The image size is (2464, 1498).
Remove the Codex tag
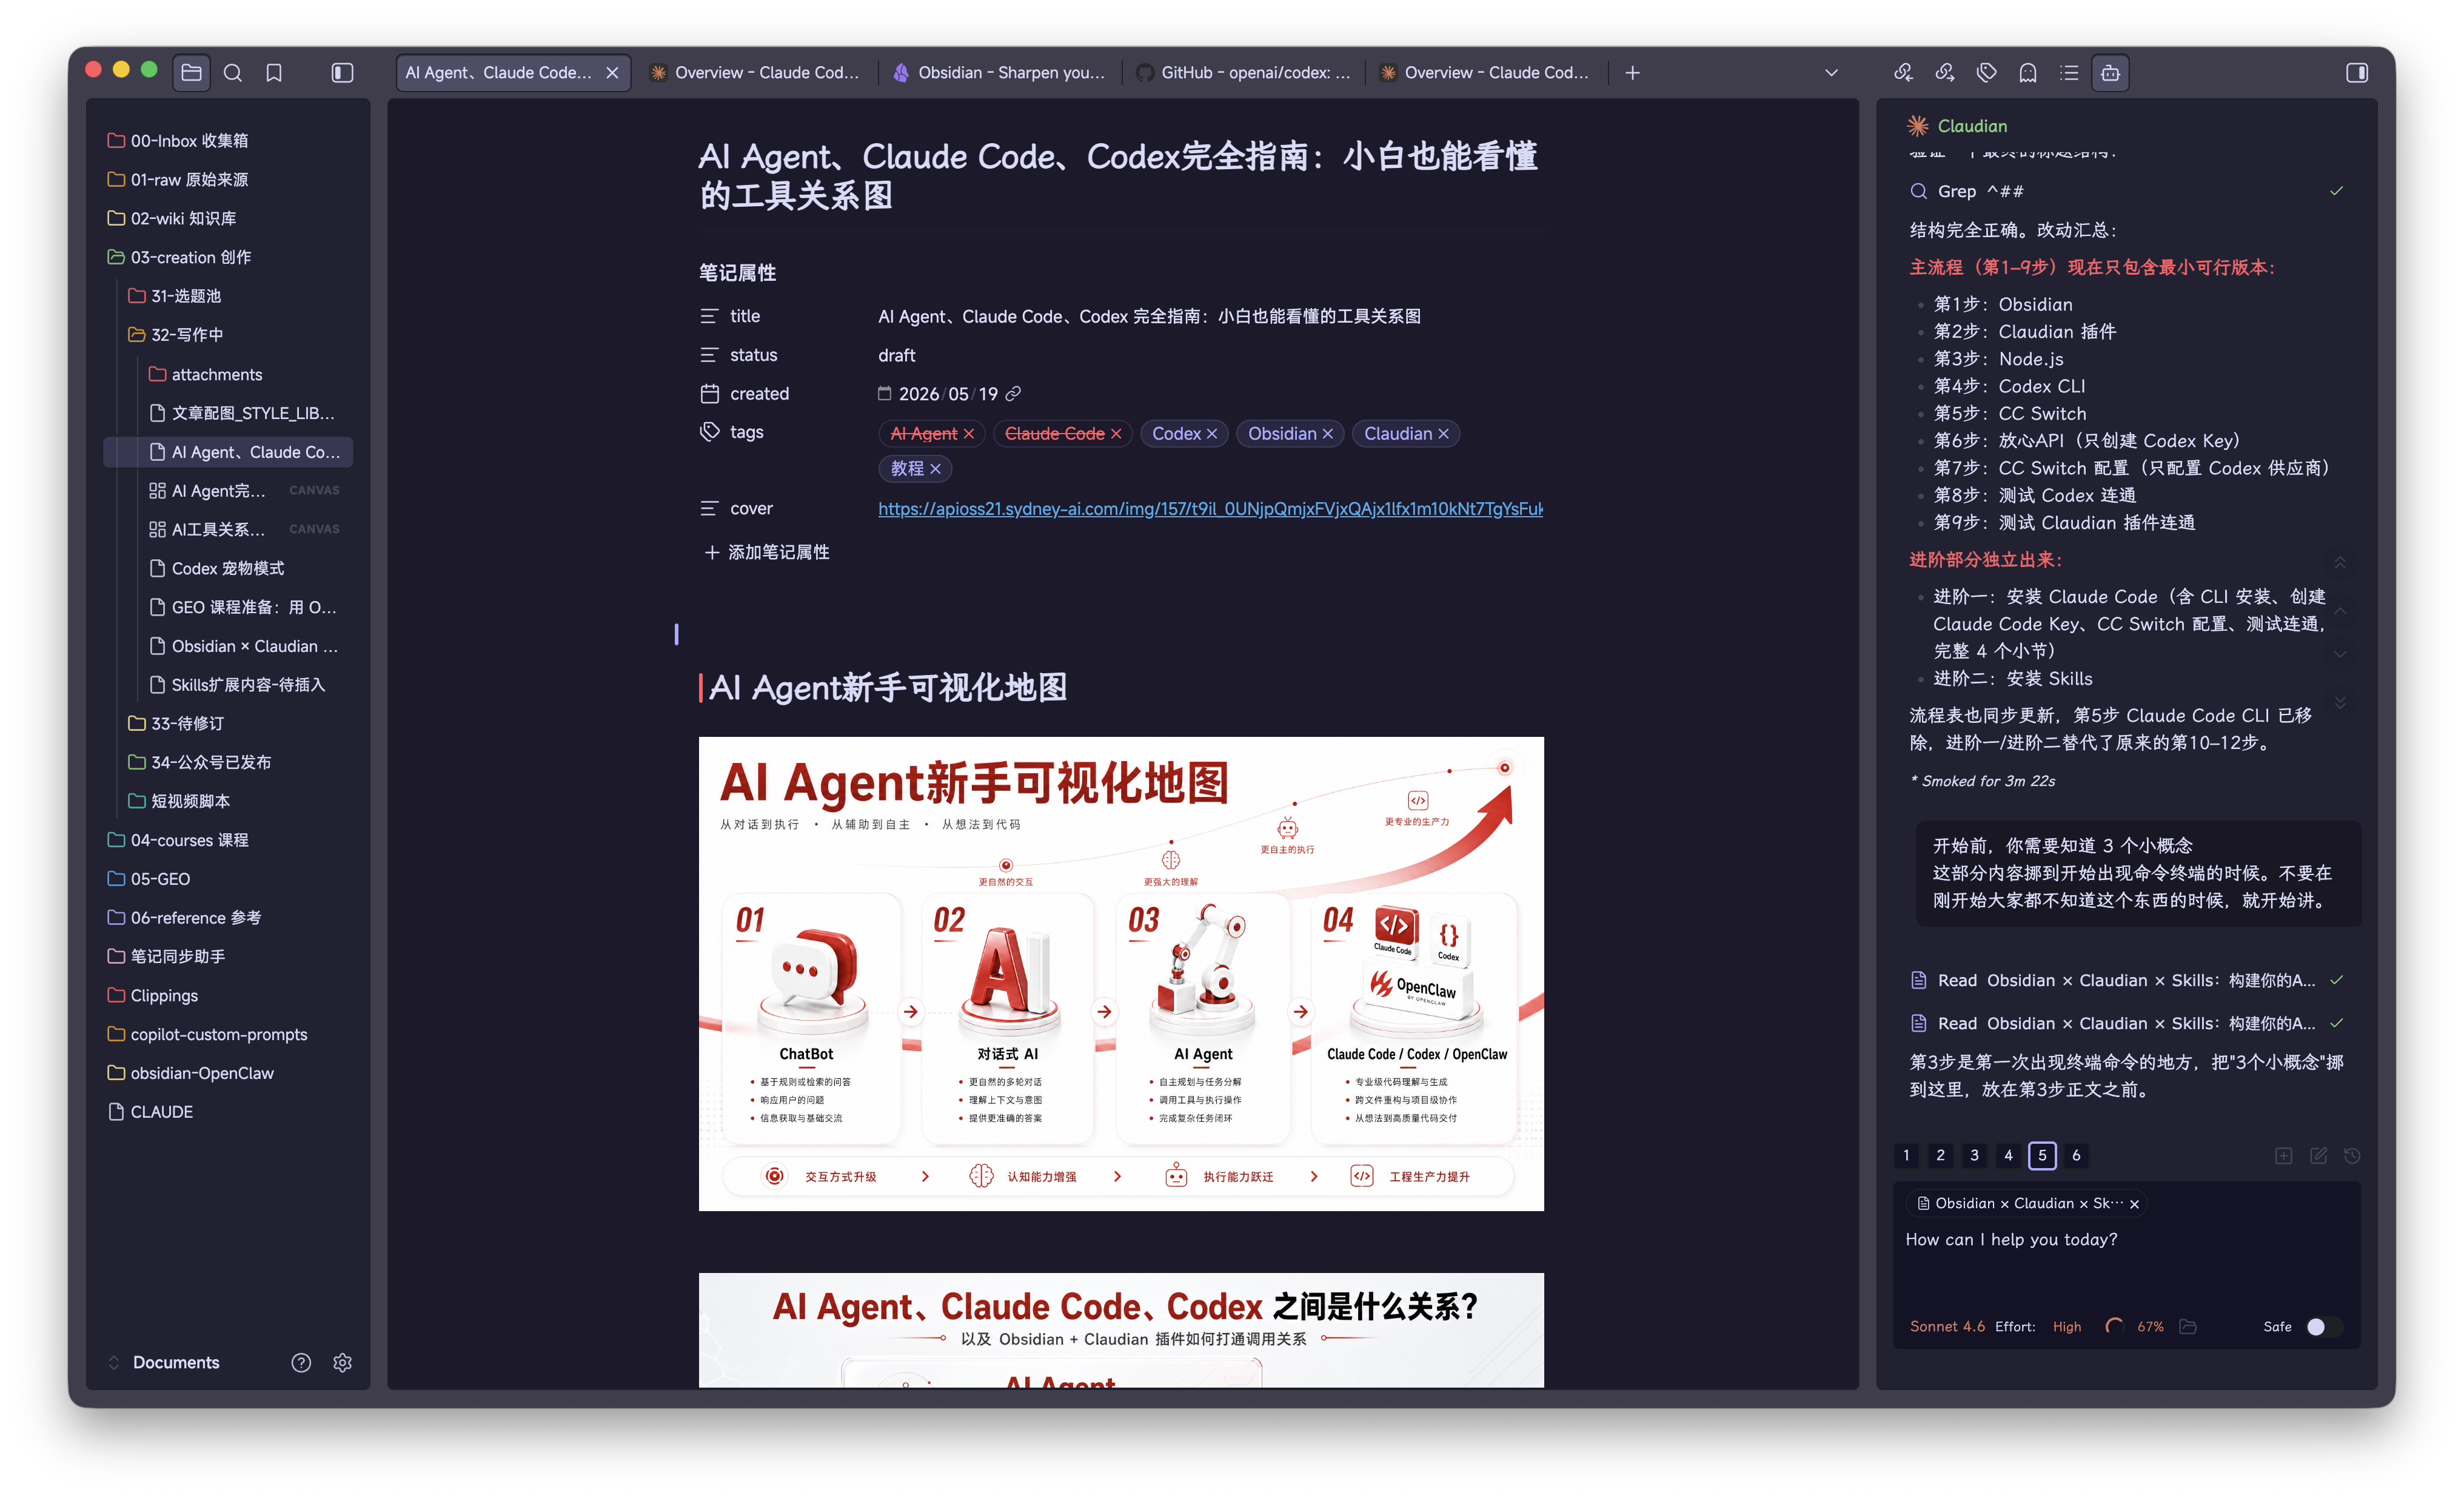tap(1212, 433)
